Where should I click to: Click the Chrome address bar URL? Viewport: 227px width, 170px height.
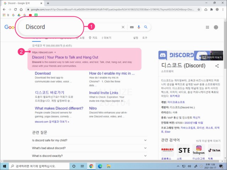click(x=112, y=10)
